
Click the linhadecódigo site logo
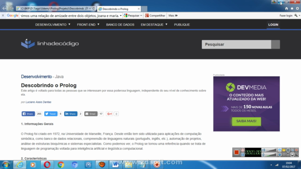tap(50, 44)
